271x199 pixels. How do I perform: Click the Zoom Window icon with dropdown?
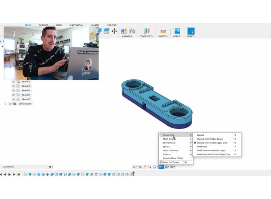click(x=155, y=167)
